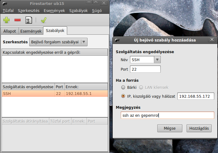218x153 pixels.
Task: Open the SSH service name dropdown
Action: (145, 60)
